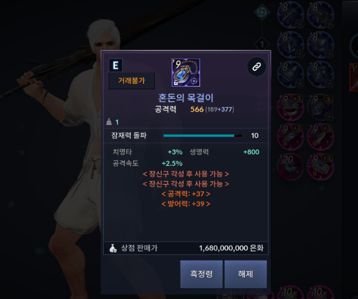Select the +9 blue necklace equipment slot
This screenshot has height=299, width=358.
321,107
